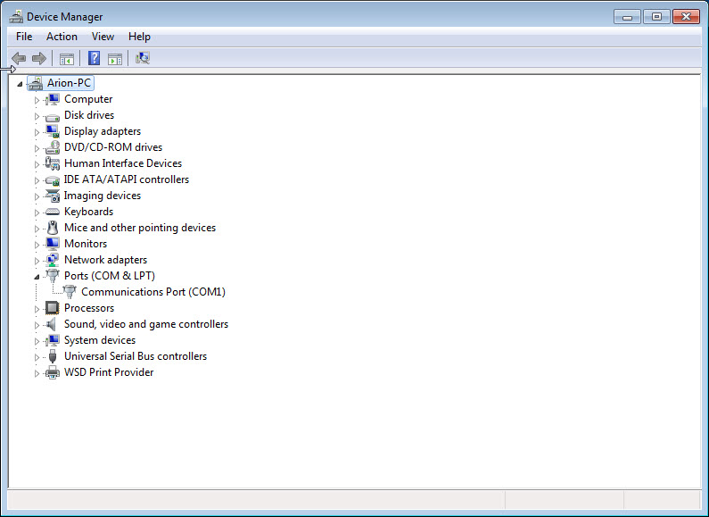Open Help via the blue question mark icon
Image resolution: width=709 pixels, height=517 pixels.
pyautogui.click(x=94, y=59)
